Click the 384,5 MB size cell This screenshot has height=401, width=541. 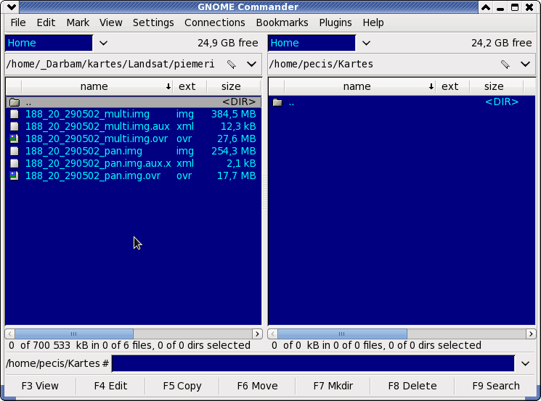234,114
